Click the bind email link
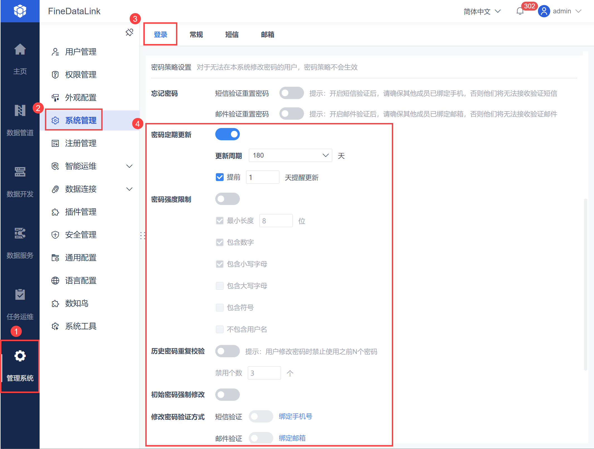This screenshot has height=449, width=594. (292, 438)
